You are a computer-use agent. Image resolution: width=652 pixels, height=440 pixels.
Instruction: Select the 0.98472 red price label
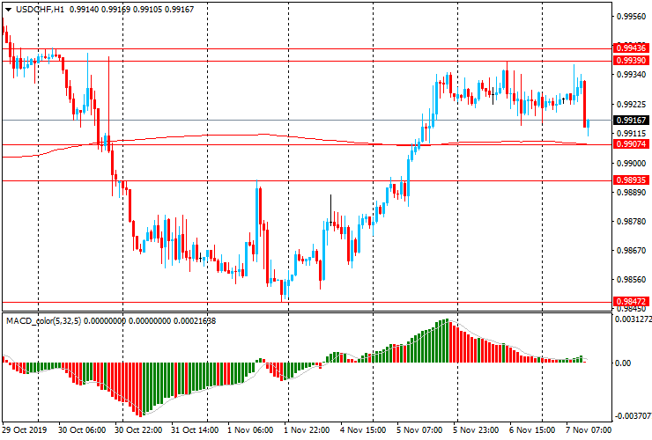(631, 301)
